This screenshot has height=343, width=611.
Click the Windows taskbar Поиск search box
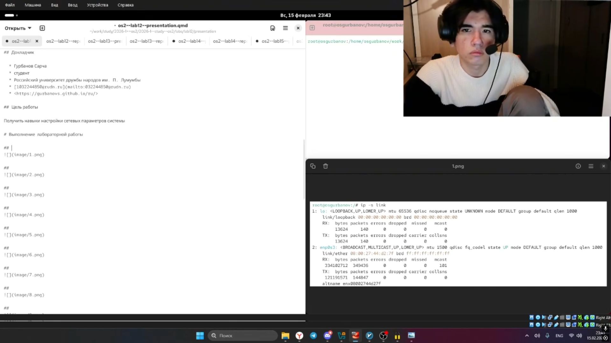tap(242, 336)
